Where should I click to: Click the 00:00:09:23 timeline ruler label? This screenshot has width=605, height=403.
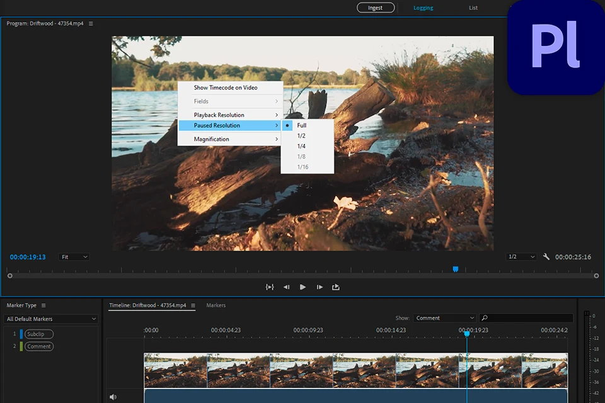[x=308, y=330]
